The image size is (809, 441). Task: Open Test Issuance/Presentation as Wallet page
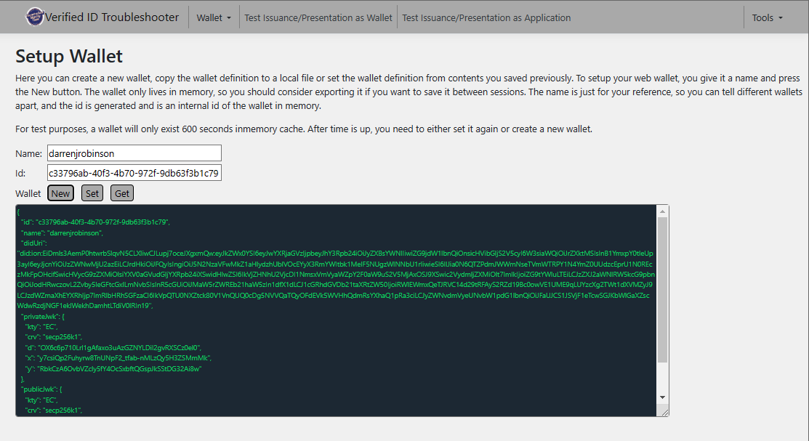pos(318,17)
